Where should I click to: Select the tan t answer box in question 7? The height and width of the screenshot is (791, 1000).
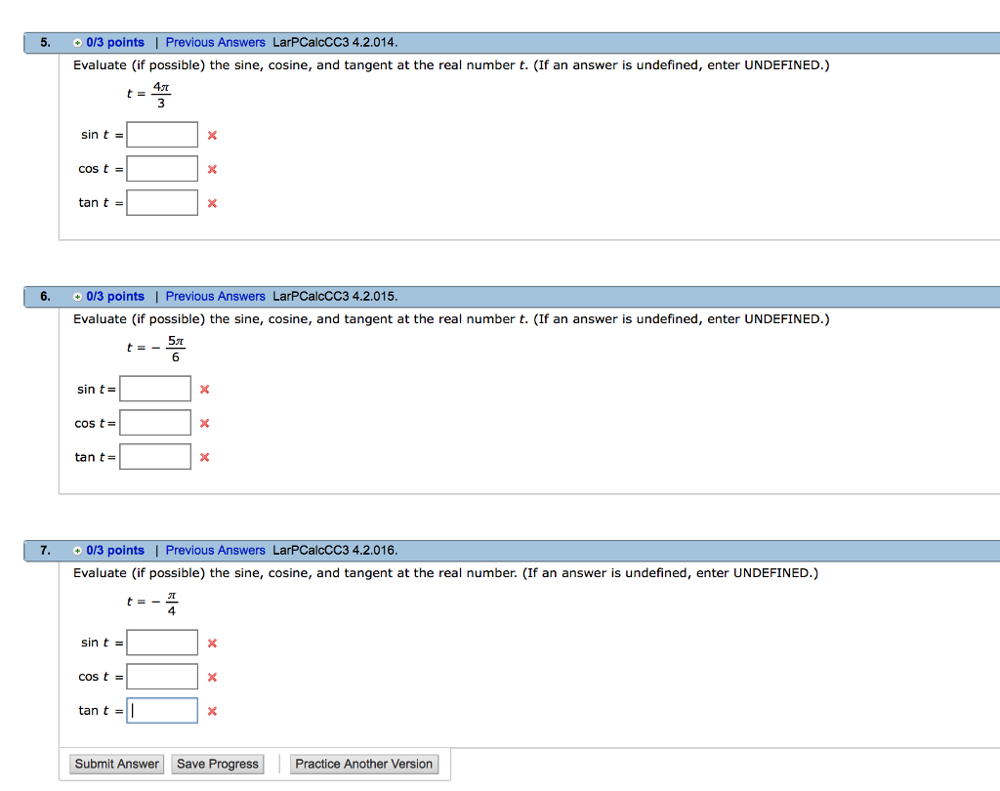point(162,711)
